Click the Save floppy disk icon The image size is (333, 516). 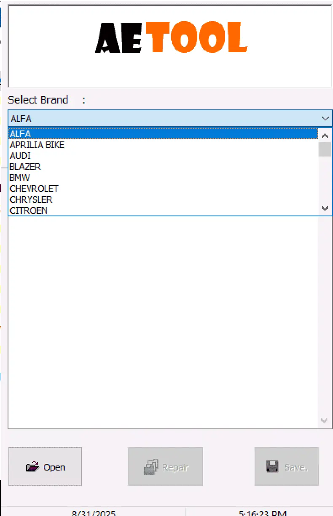pyautogui.click(x=273, y=467)
